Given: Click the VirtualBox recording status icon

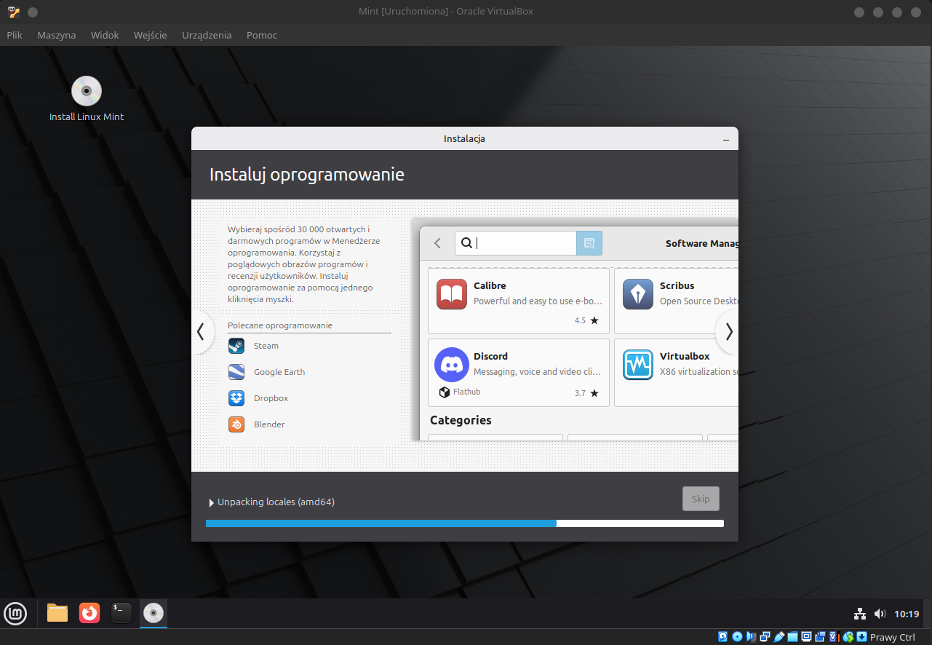Looking at the screenshot, I should [x=820, y=637].
